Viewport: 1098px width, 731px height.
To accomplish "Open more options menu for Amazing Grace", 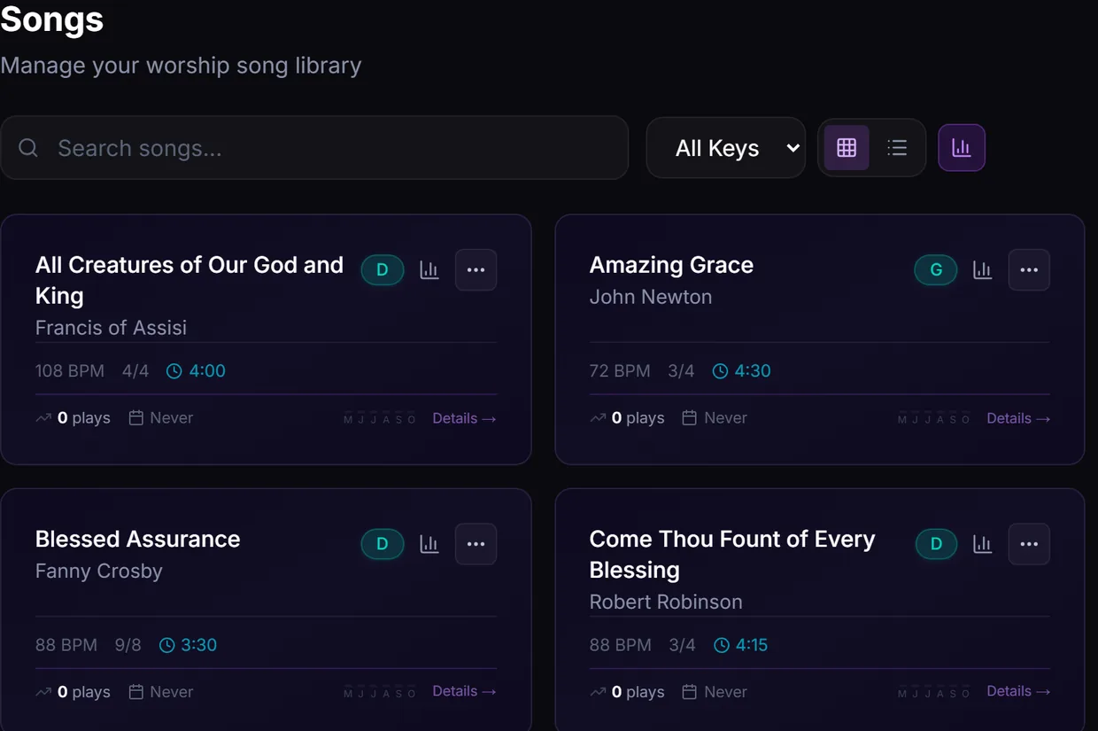I will tap(1029, 270).
